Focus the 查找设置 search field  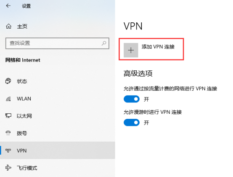pyautogui.click(x=57, y=43)
